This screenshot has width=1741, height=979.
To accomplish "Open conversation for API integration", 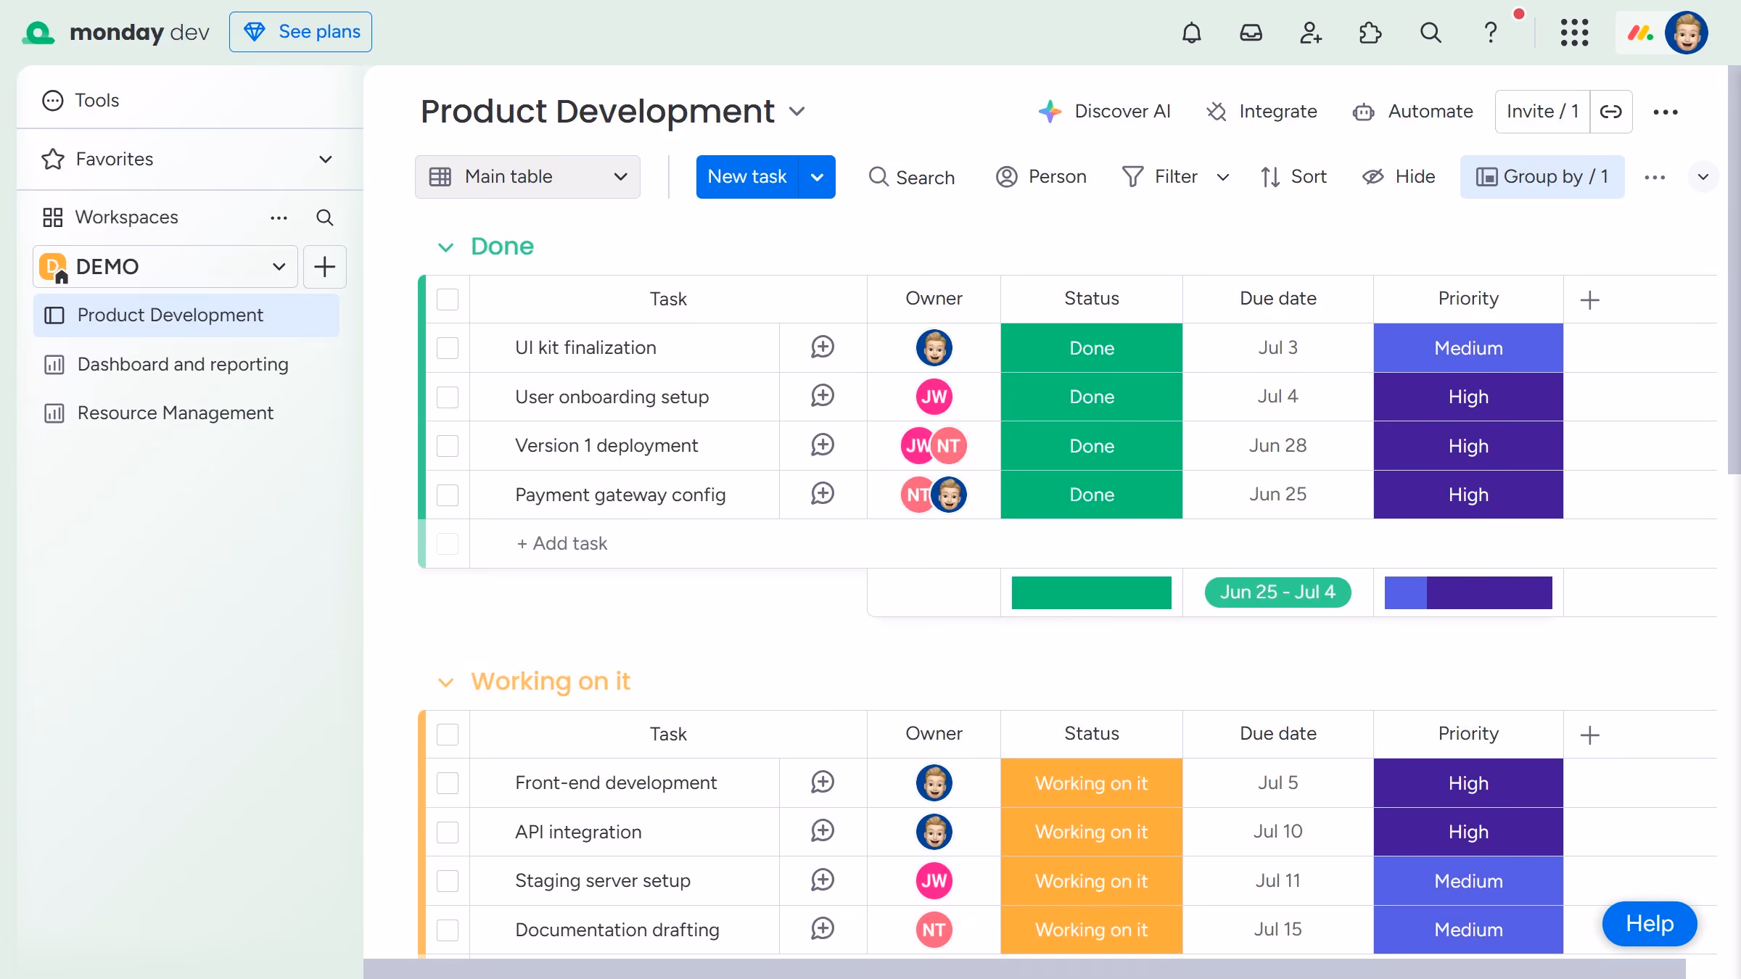I will tap(823, 831).
